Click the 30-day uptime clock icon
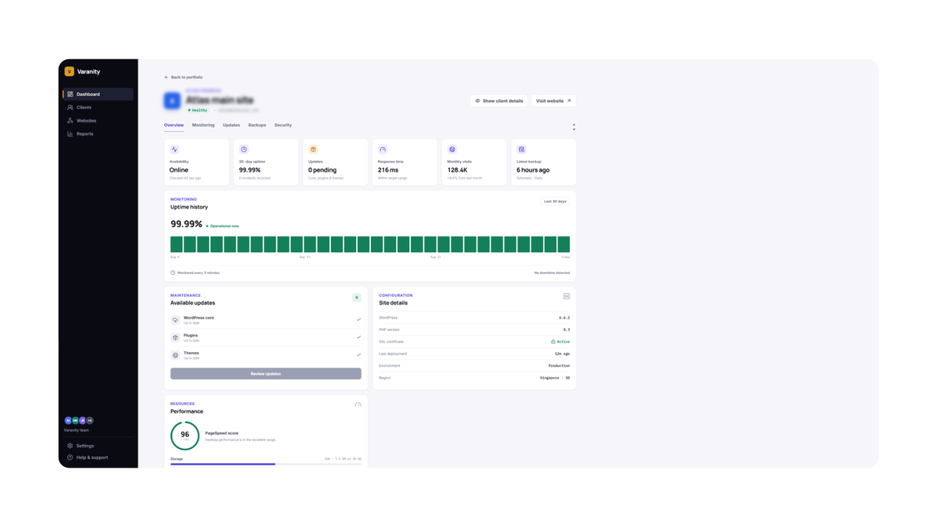Screen dimensions: 937x527 click(244, 149)
